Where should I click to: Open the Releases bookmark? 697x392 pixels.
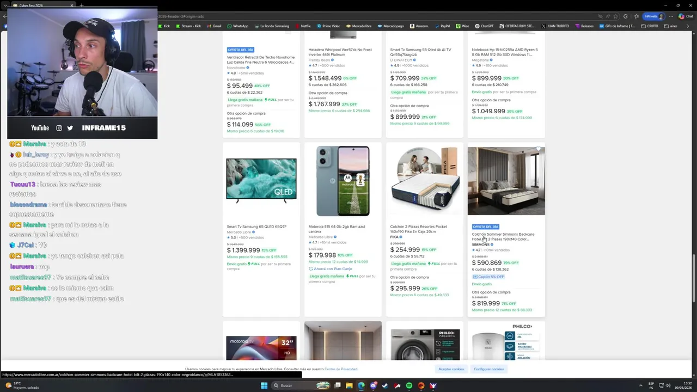pyautogui.click(x=584, y=26)
